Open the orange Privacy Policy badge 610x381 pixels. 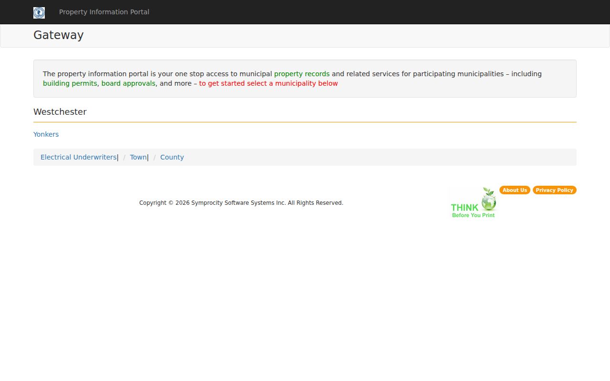pyautogui.click(x=554, y=190)
